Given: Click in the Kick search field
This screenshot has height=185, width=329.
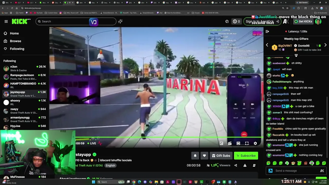Looking at the screenshot, I should (76, 21).
